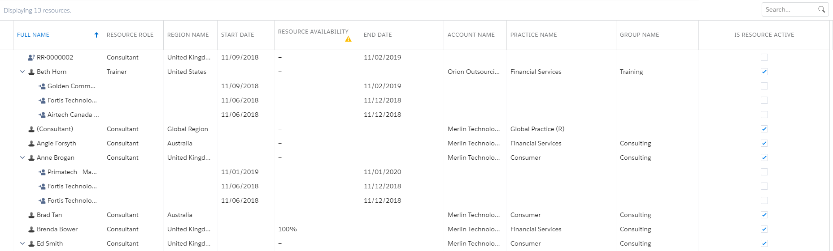The width and height of the screenshot is (833, 251).
Task: Click the assignment icon beside Airtech Canada
Action: click(42, 115)
